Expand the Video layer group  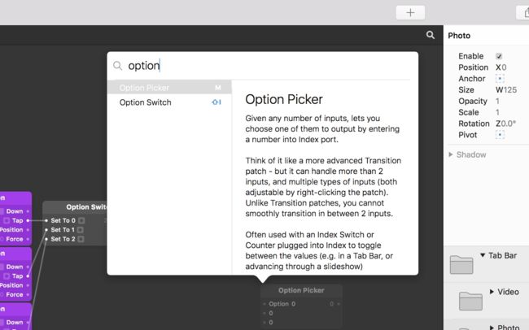pos(492,292)
